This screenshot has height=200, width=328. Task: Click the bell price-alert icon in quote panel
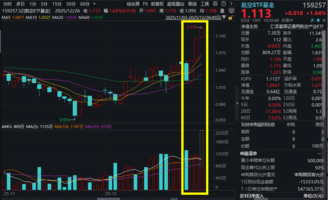[x=318, y=20]
